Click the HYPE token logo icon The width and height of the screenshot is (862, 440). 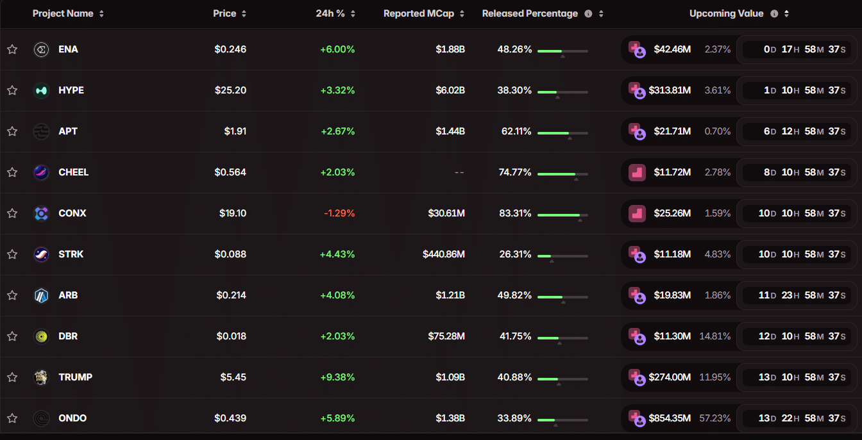pos(41,90)
